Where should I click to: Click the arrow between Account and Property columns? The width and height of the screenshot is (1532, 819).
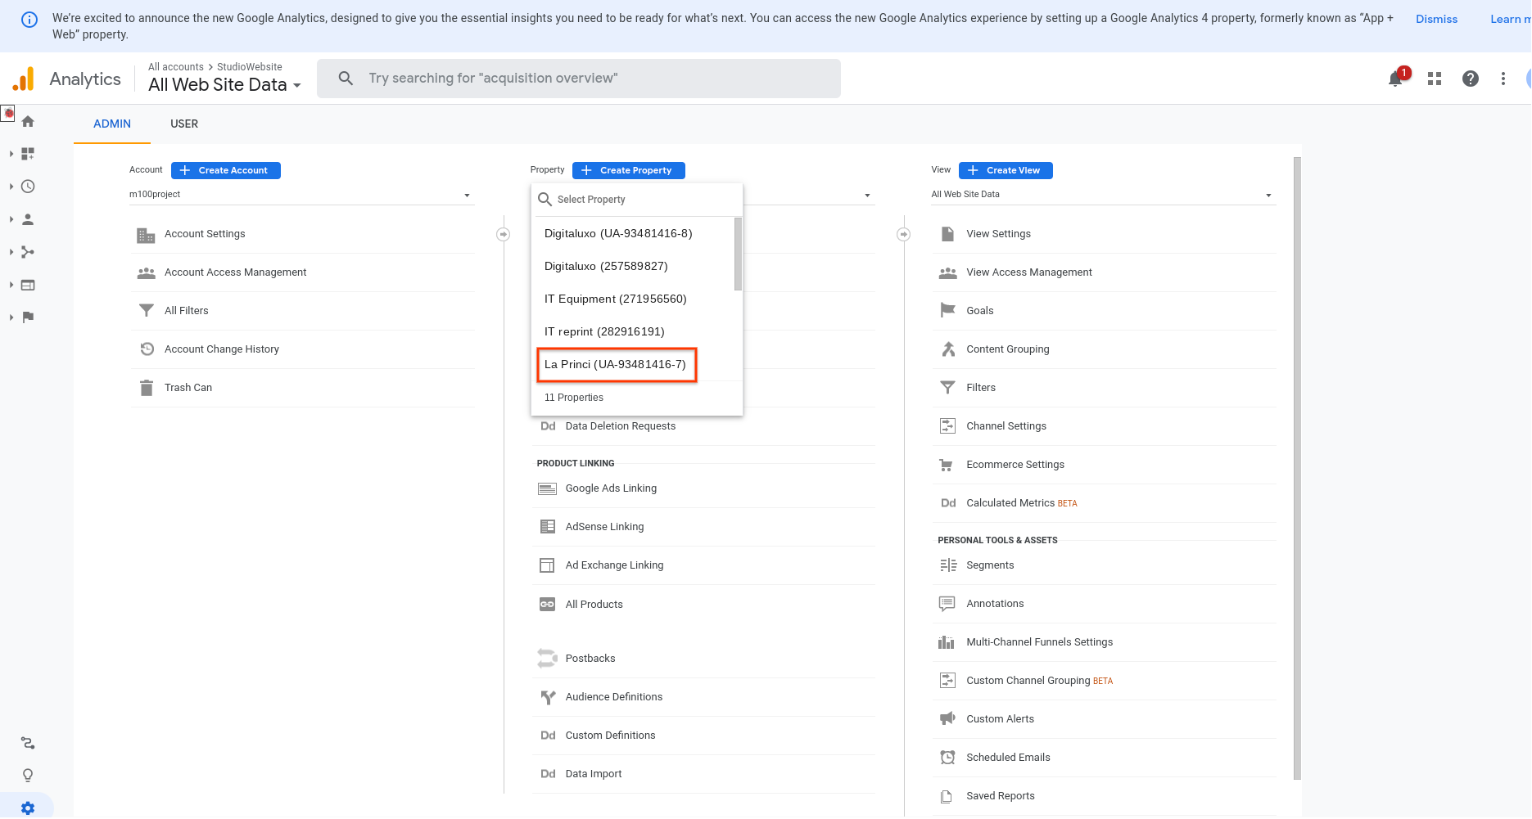pos(504,235)
